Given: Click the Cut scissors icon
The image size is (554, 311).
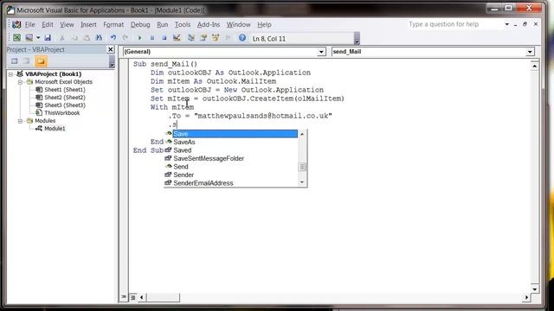Looking at the screenshot, I should (x=61, y=38).
